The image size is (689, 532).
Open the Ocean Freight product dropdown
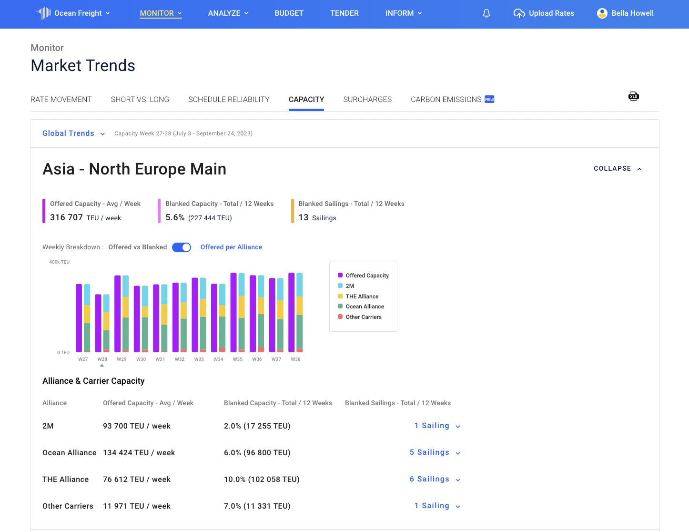(82, 13)
